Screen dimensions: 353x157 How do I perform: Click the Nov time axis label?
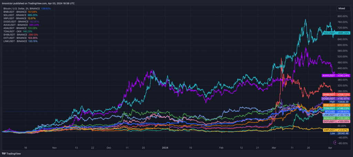pyautogui.click(x=54, y=148)
